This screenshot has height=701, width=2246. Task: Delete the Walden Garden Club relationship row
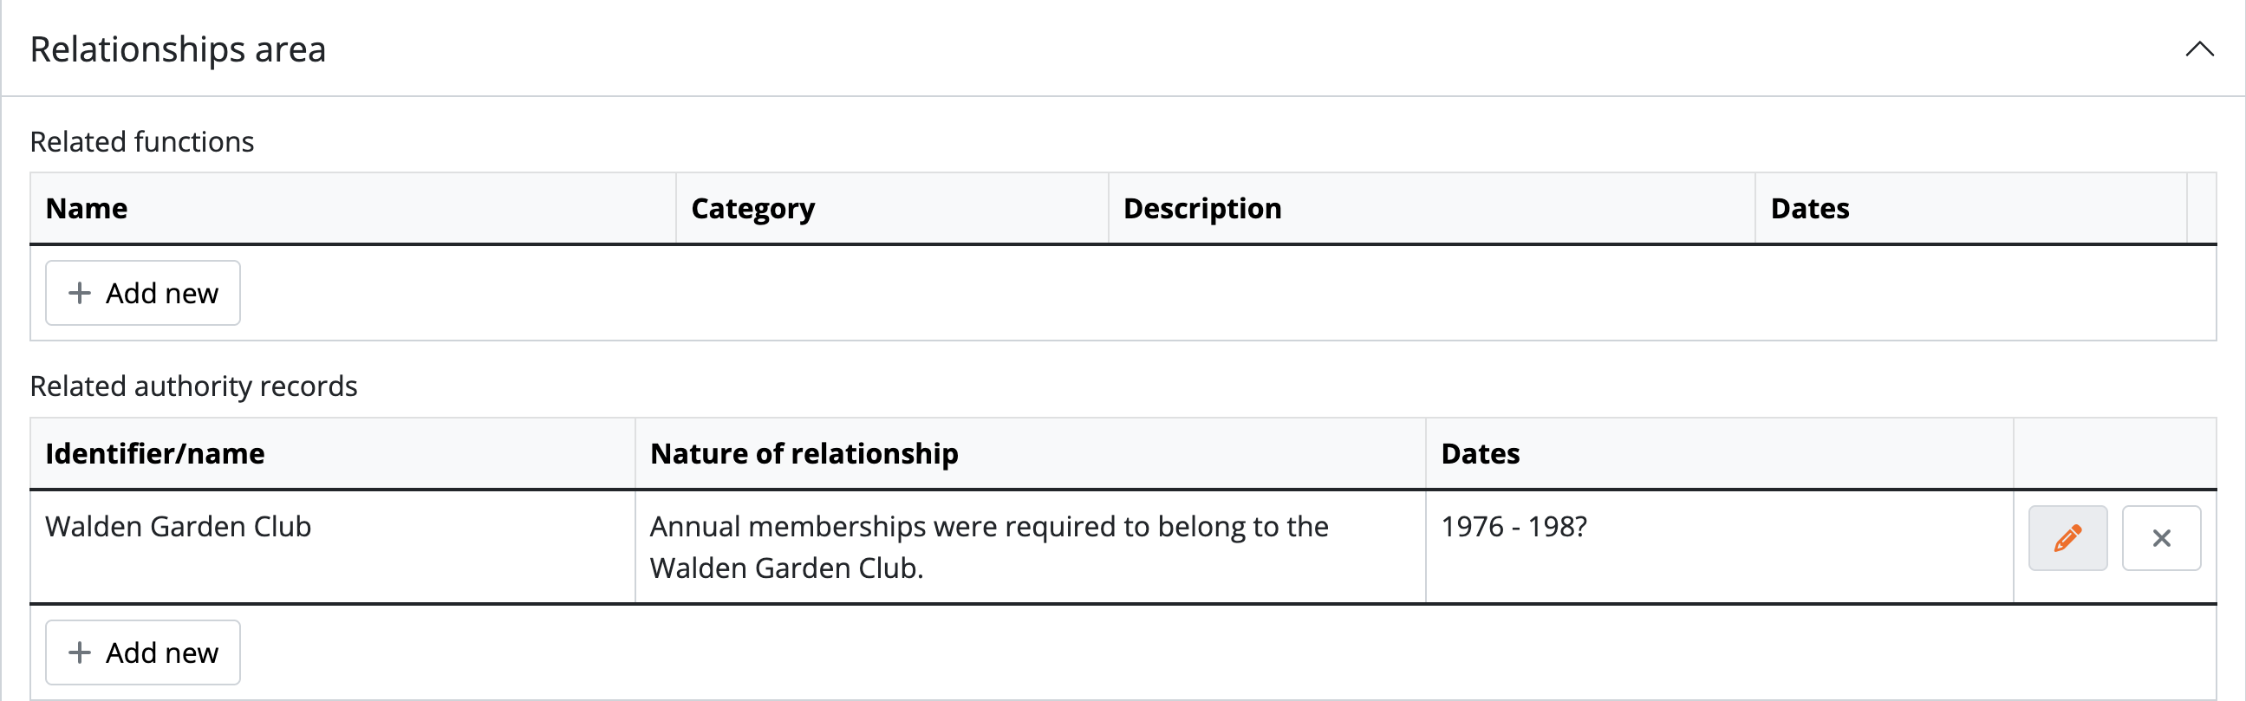pos(2160,538)
